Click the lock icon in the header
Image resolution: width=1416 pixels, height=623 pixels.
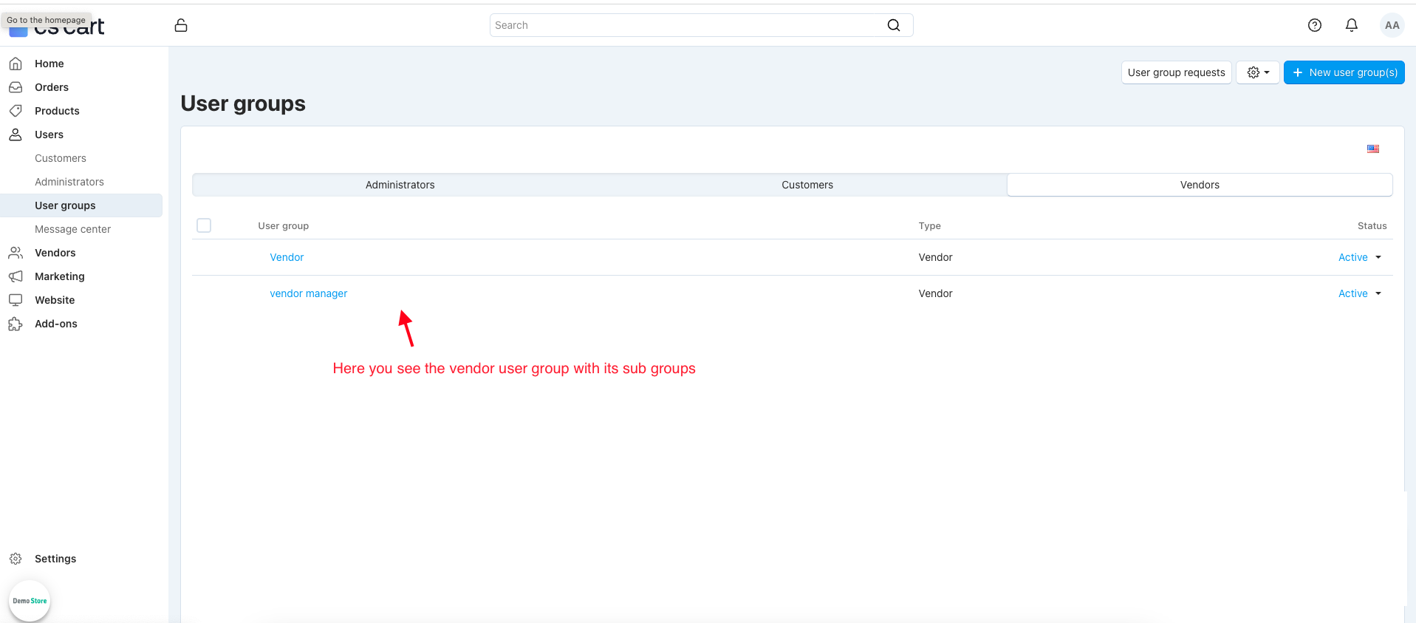click(x=181, y=26)
